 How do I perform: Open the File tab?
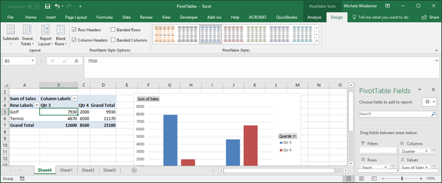[x=10, y=17]
